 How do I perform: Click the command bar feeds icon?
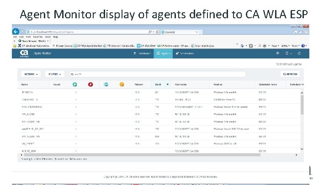click(251, 46)
